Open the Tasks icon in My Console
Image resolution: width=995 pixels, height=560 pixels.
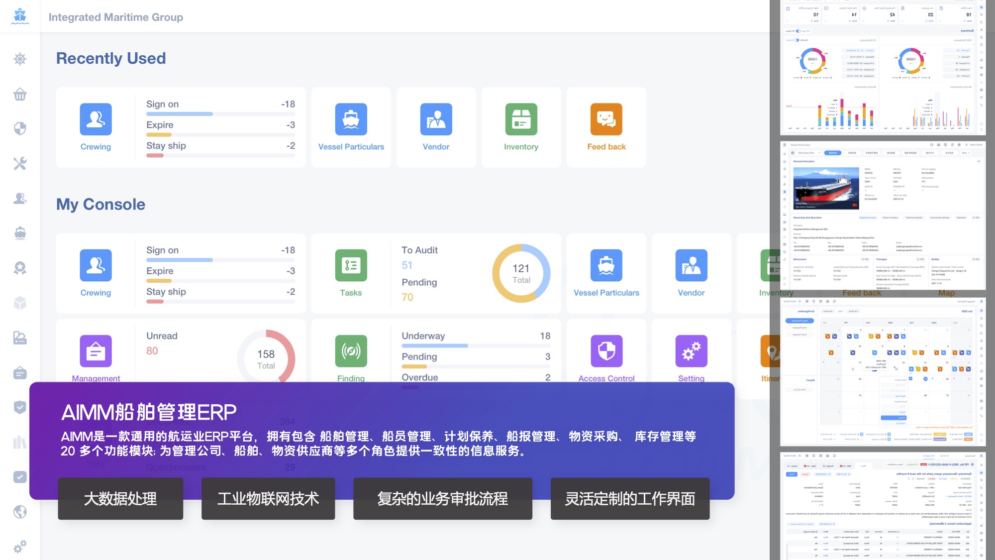pyautogui.click(x=351, y=265)
